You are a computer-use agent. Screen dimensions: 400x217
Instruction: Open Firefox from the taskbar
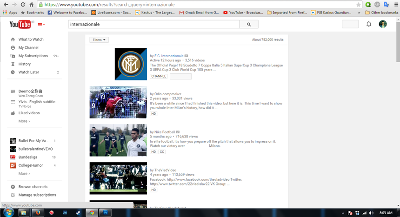[x=38, y=212]
